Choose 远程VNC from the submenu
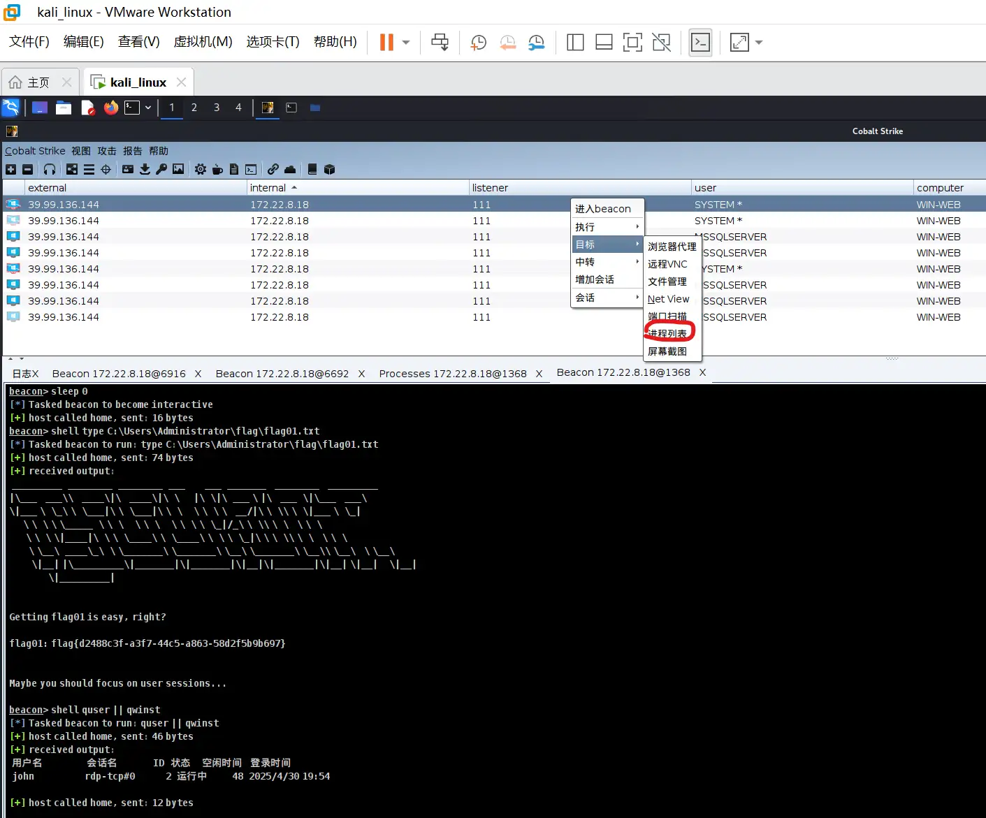 click(x=672, y=264)
